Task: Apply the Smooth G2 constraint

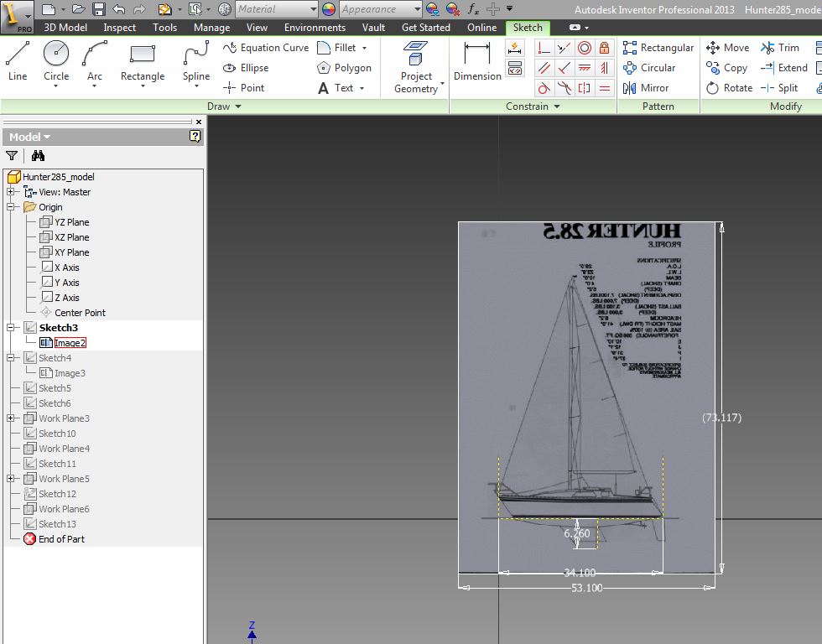Action: click(x=564, y=88)
